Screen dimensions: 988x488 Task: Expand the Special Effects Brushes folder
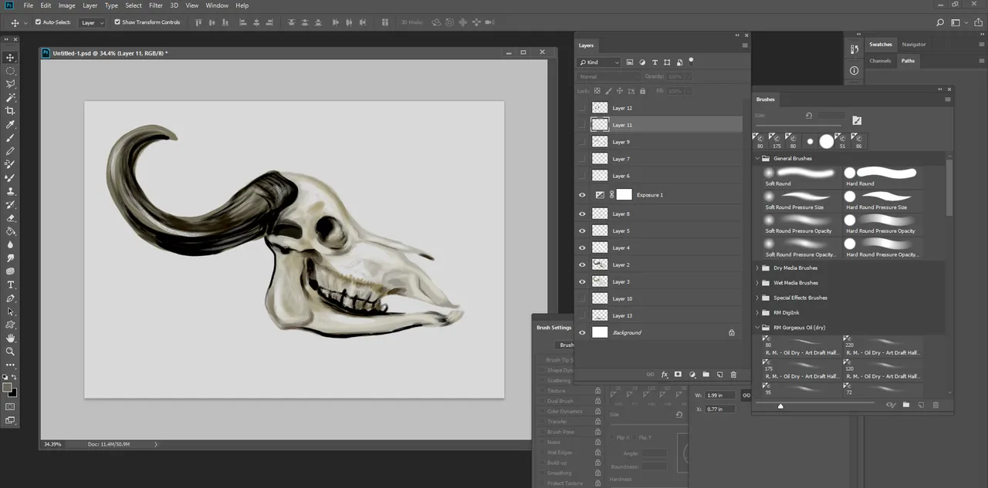[758, 298]
